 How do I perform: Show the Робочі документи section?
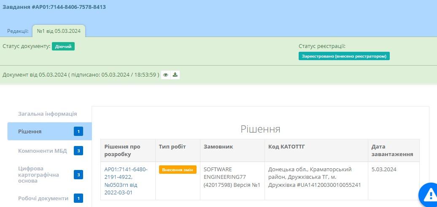[43, 198]
